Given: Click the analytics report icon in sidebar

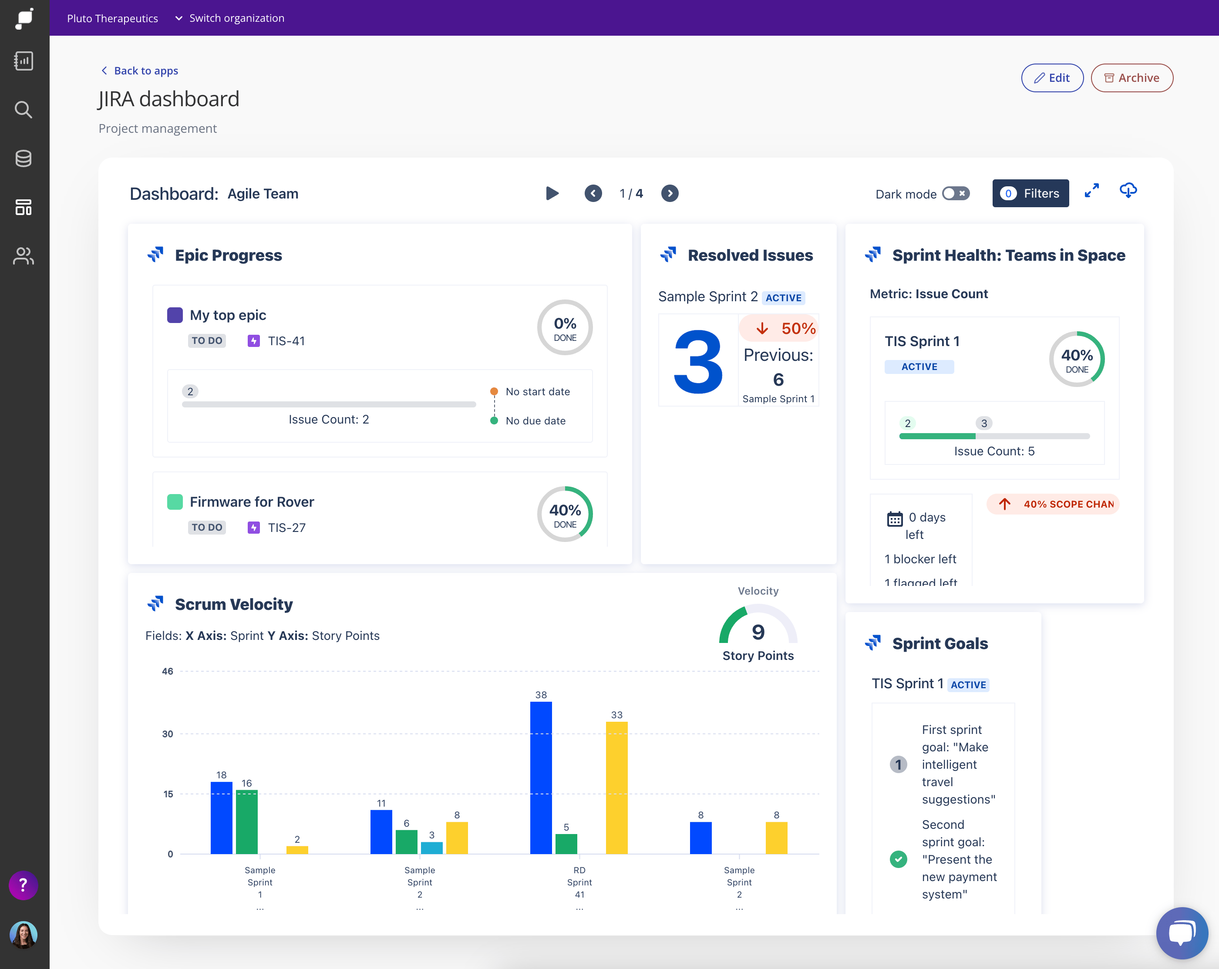Looking at the screenshot, I should 23,61.
